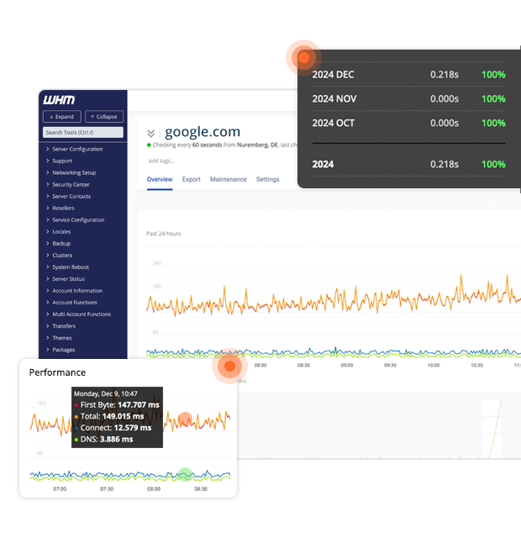Viewport: 521px width, 538px height.
Task: Switch to the Maintenance tab
Action: (x=228, y=179)
